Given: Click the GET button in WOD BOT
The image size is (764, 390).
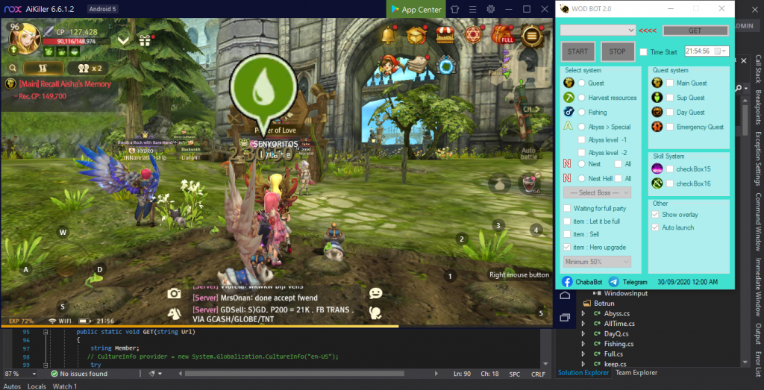Looking at the screenshot, I should coord(695,30).
